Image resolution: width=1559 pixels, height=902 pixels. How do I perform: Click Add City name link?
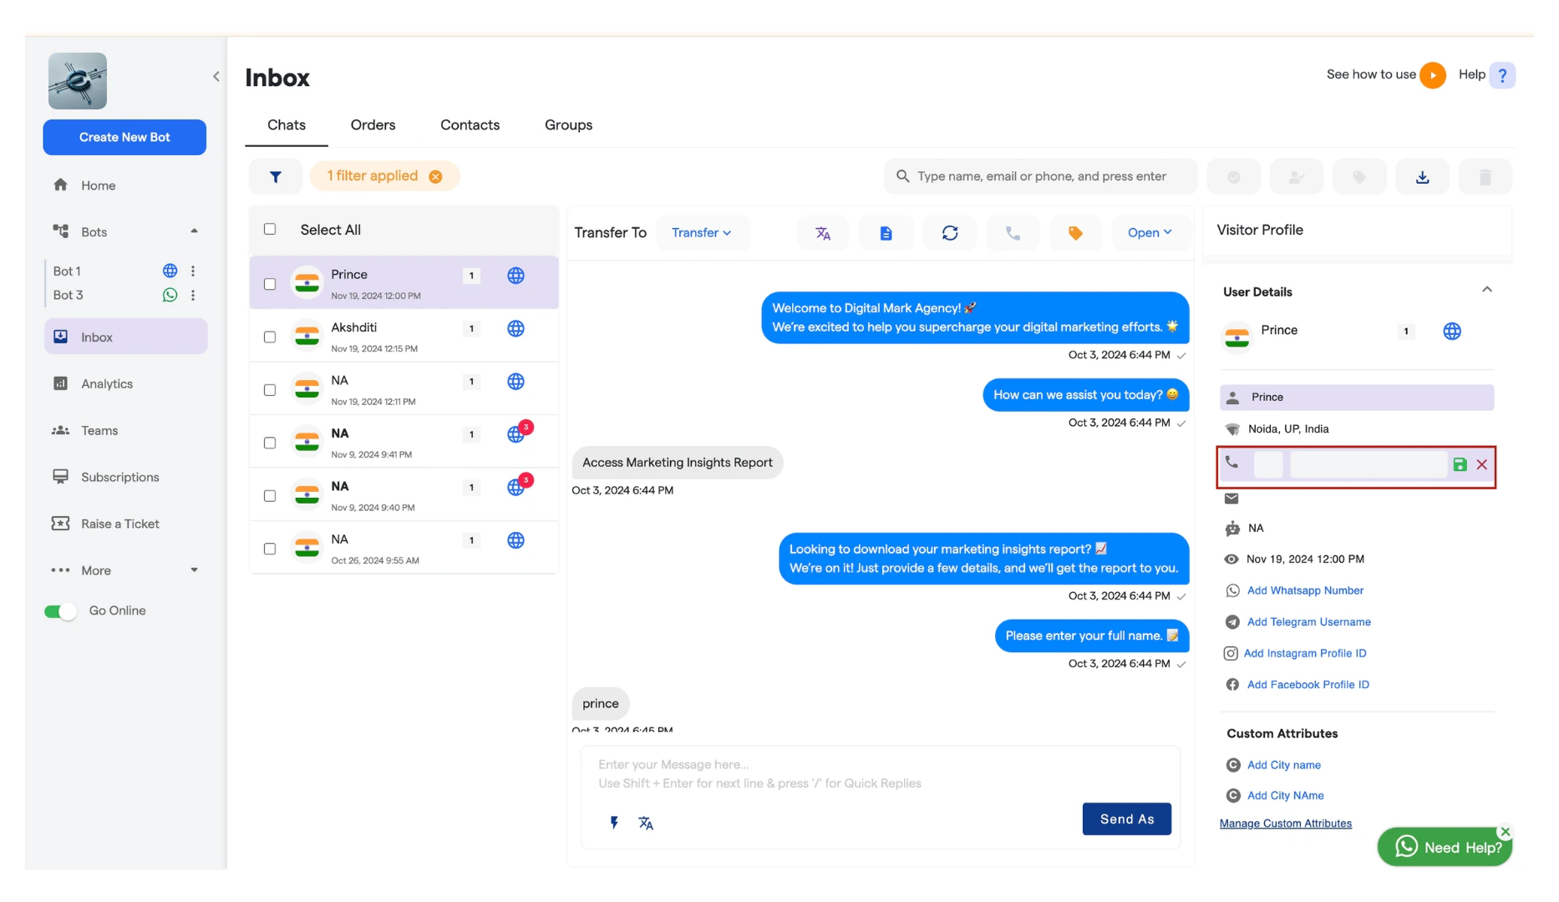click(x=1283, y=765)
